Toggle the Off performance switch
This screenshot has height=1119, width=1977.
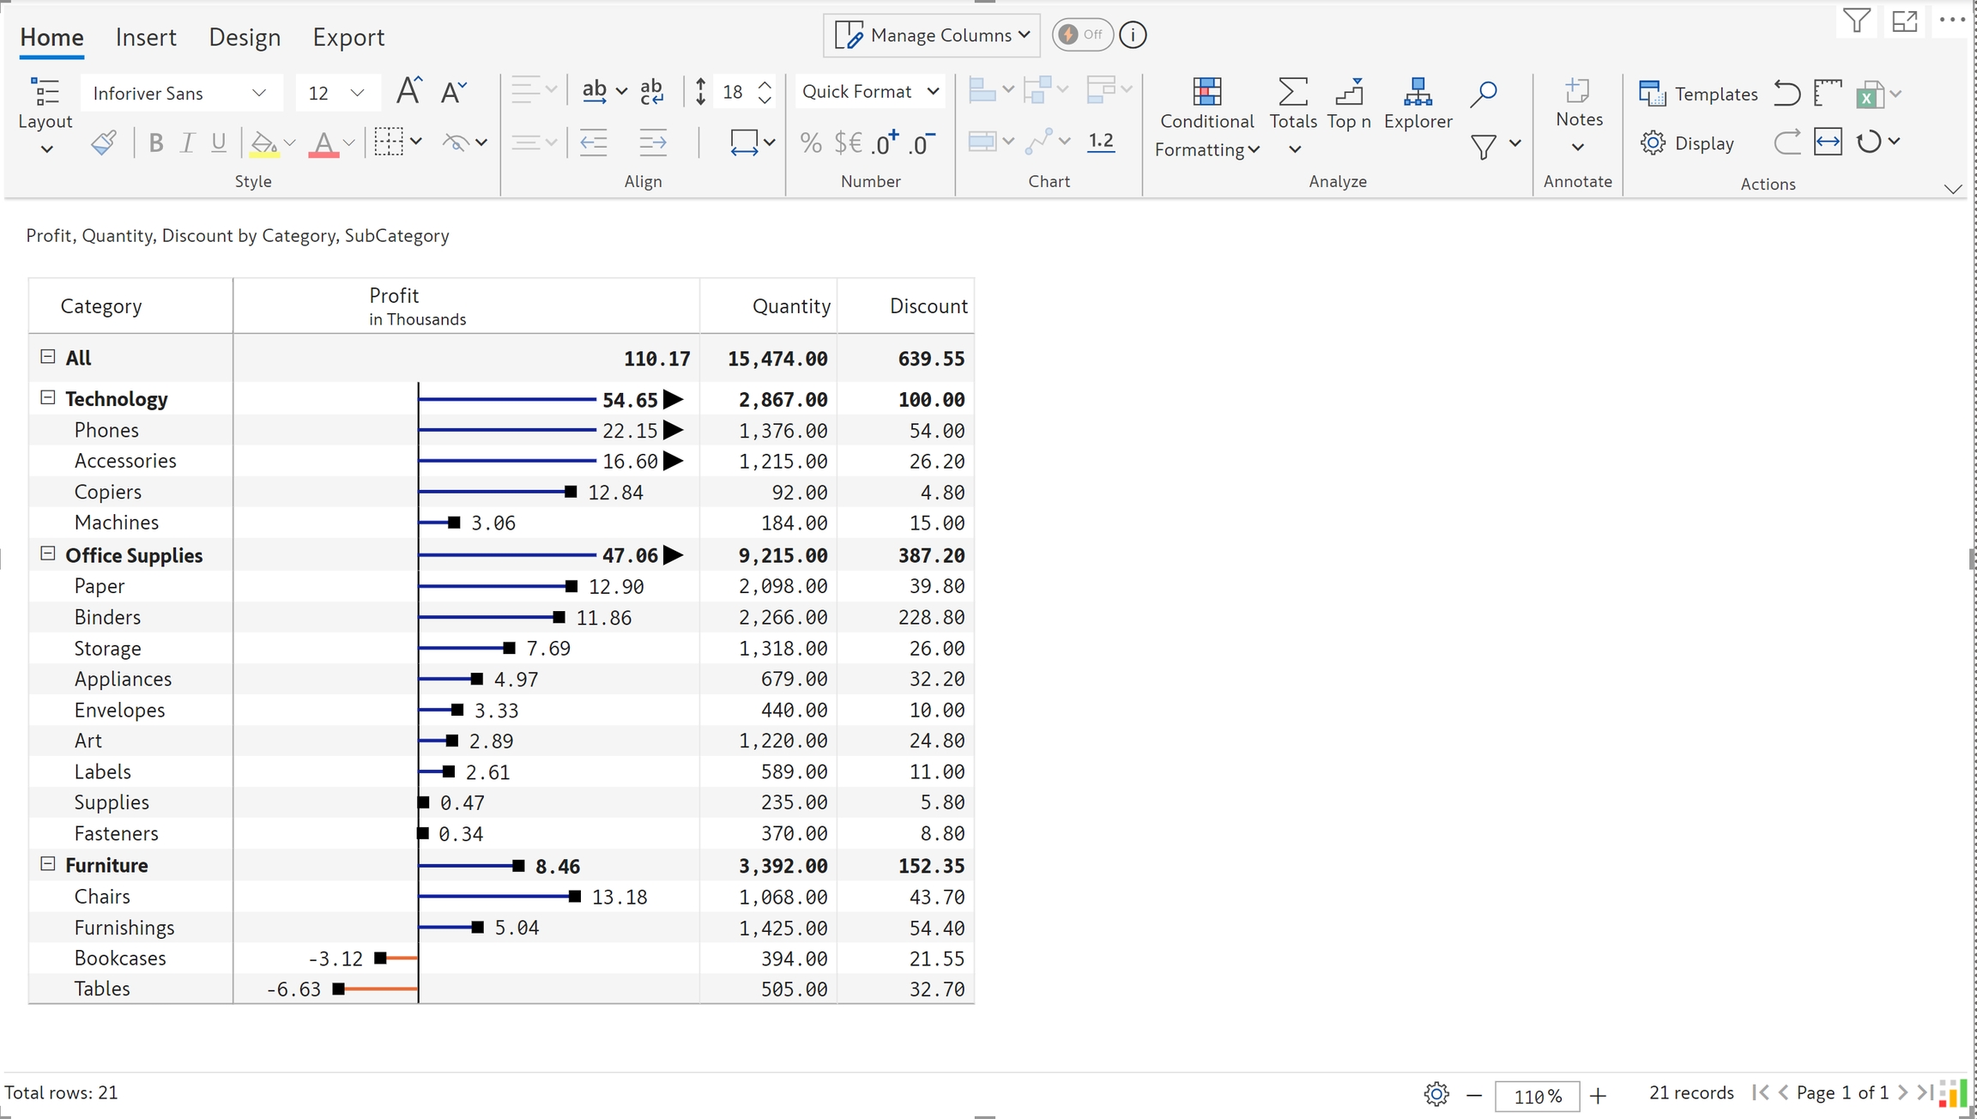[x=1081, y=34]
